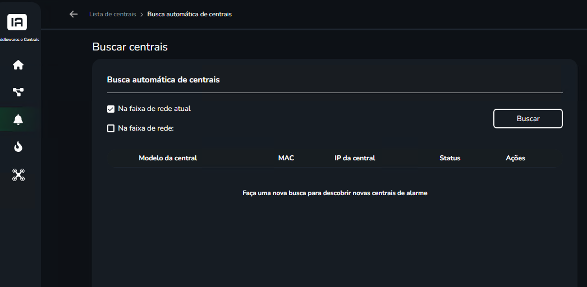Uncheck the 'Na faixa de rede atual' checkbox
The image size is (587, 287).
[111, 109]
